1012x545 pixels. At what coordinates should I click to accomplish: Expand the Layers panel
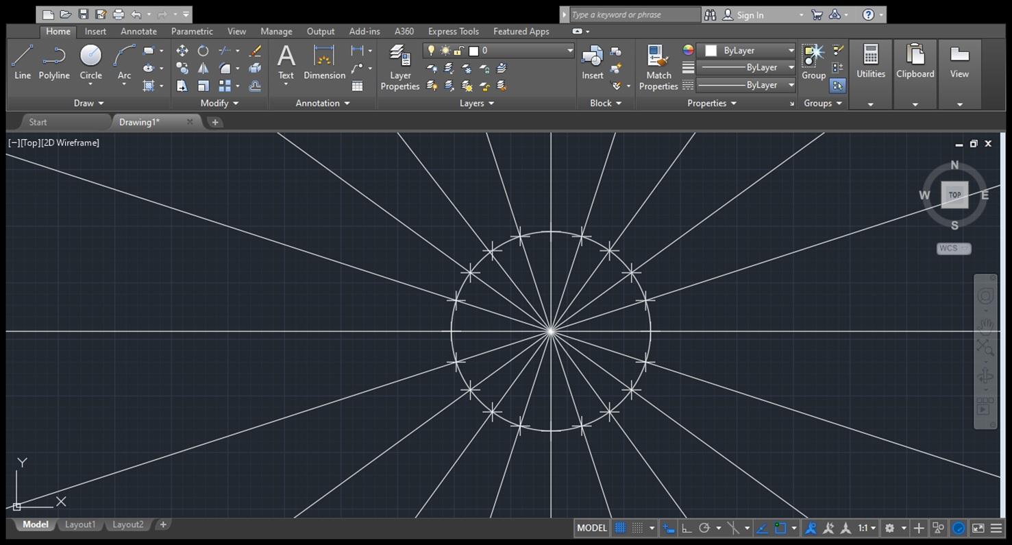(477, 103)
